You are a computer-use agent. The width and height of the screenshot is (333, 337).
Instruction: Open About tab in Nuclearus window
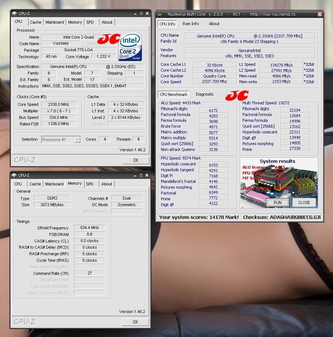[214, 24]
